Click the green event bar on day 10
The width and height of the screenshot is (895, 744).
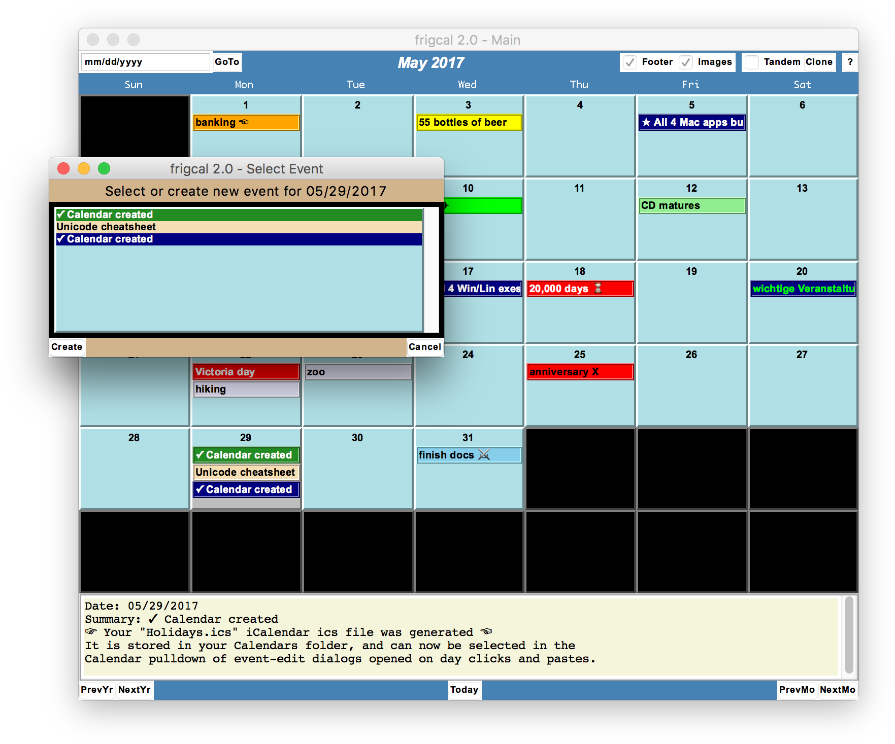point(483,205)
